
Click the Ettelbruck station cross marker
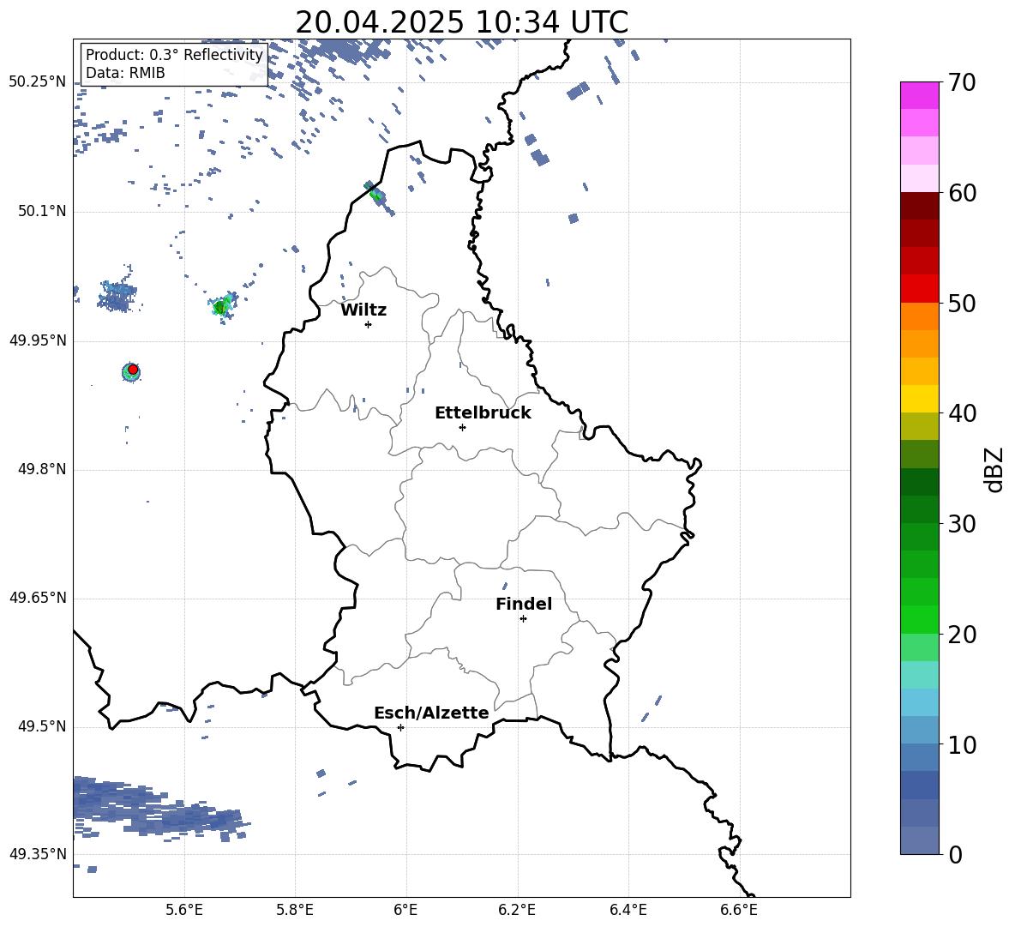pyautogui.click(x=462, y=427)
